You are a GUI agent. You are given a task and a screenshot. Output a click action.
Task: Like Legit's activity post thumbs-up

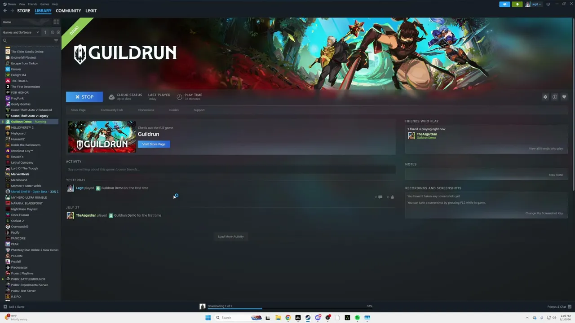click(392, 197)
